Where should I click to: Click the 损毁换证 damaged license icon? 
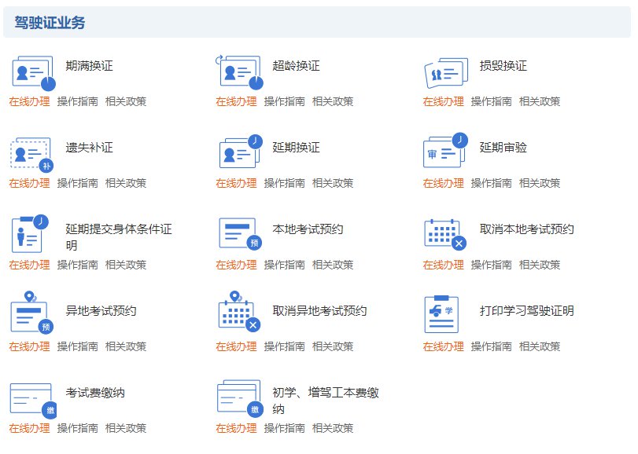pyautogui.click(x=446, y=73)
